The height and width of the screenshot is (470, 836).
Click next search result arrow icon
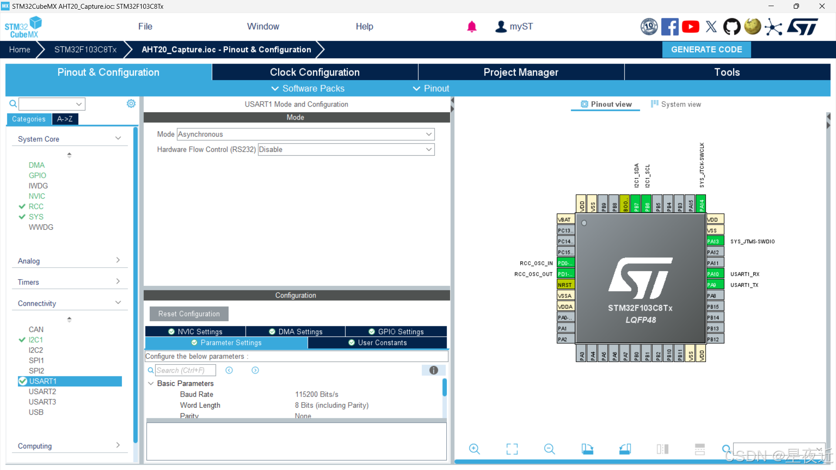(255, 370)
